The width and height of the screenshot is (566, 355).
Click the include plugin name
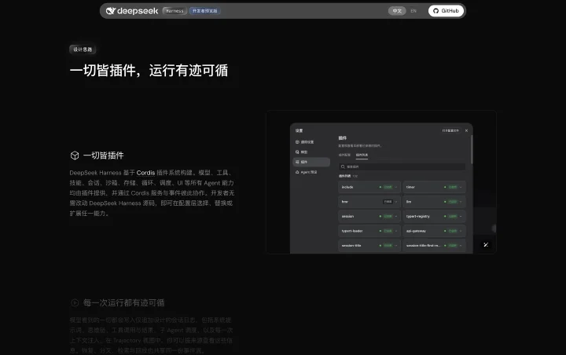(347, 187)
